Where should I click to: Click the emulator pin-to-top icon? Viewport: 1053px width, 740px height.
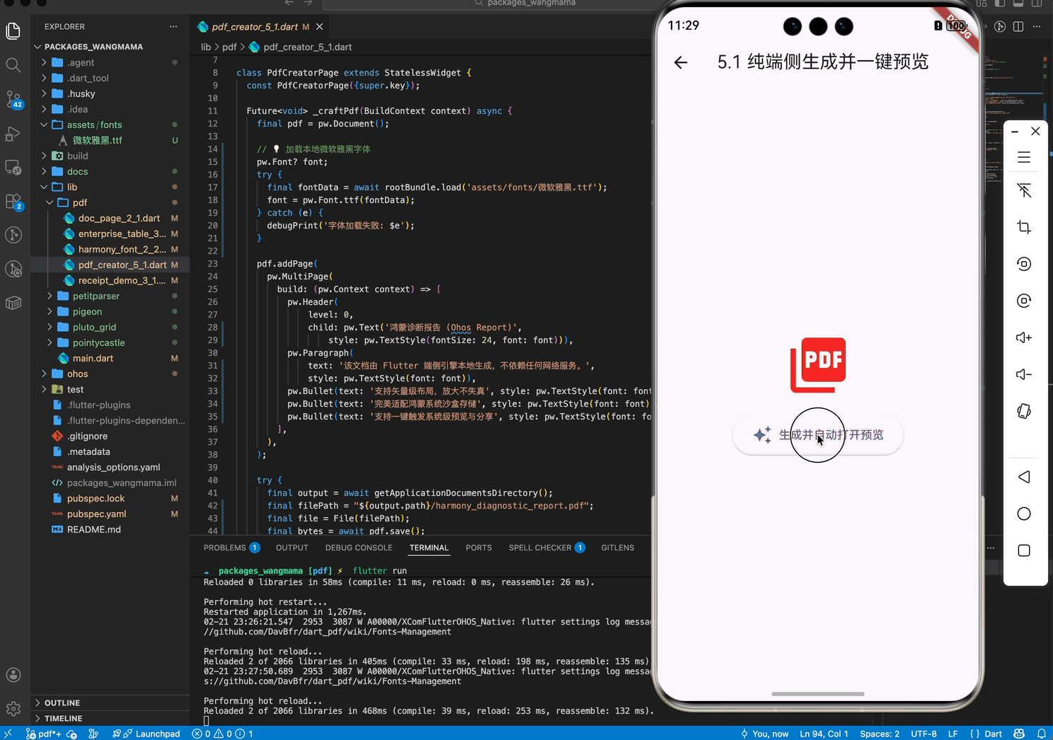coord(1024,190)
